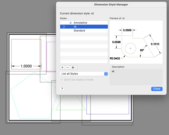Click the plus button to add style
Screen dimensions: 169x135
pos(63,67)
